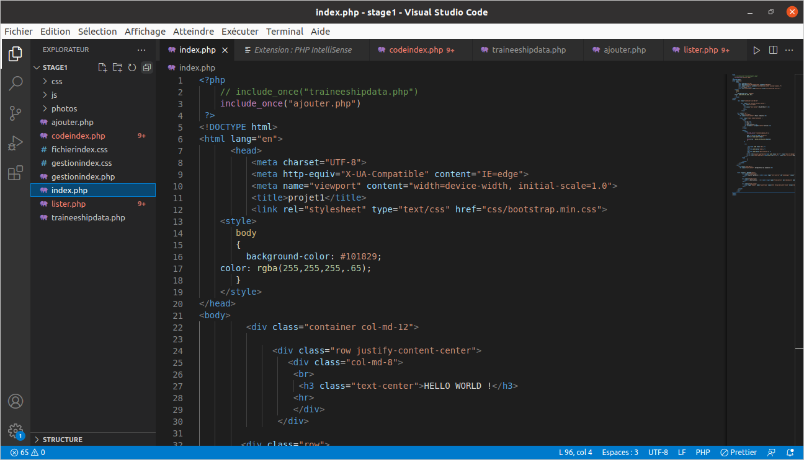Click the New Folder icon in STAGE1
Image resolution: width=804 pixels, height=460 pixels.
pyautogui.click(x=117, y=67)
